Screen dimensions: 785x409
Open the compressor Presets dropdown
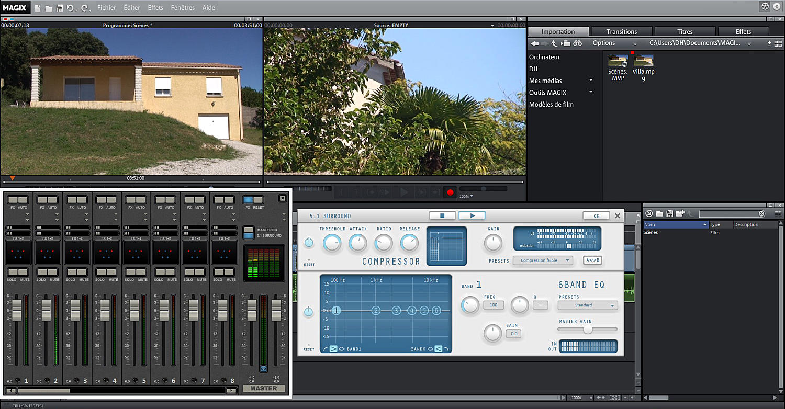coord(543,260)
